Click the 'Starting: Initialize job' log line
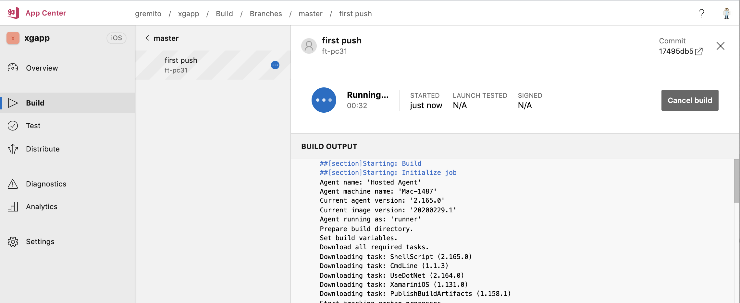Viewport: 740px width, 303px height. pos(388,173)
